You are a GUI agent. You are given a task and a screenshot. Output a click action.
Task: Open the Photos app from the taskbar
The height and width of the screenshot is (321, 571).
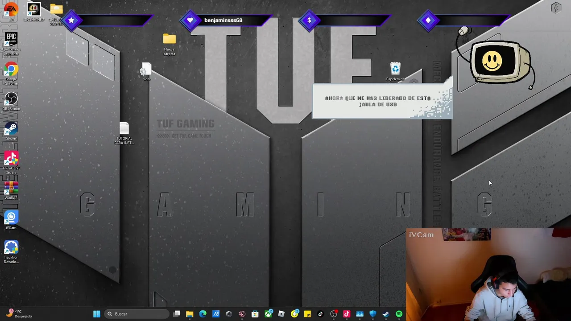pyautogui.click(x=360, y=314)
